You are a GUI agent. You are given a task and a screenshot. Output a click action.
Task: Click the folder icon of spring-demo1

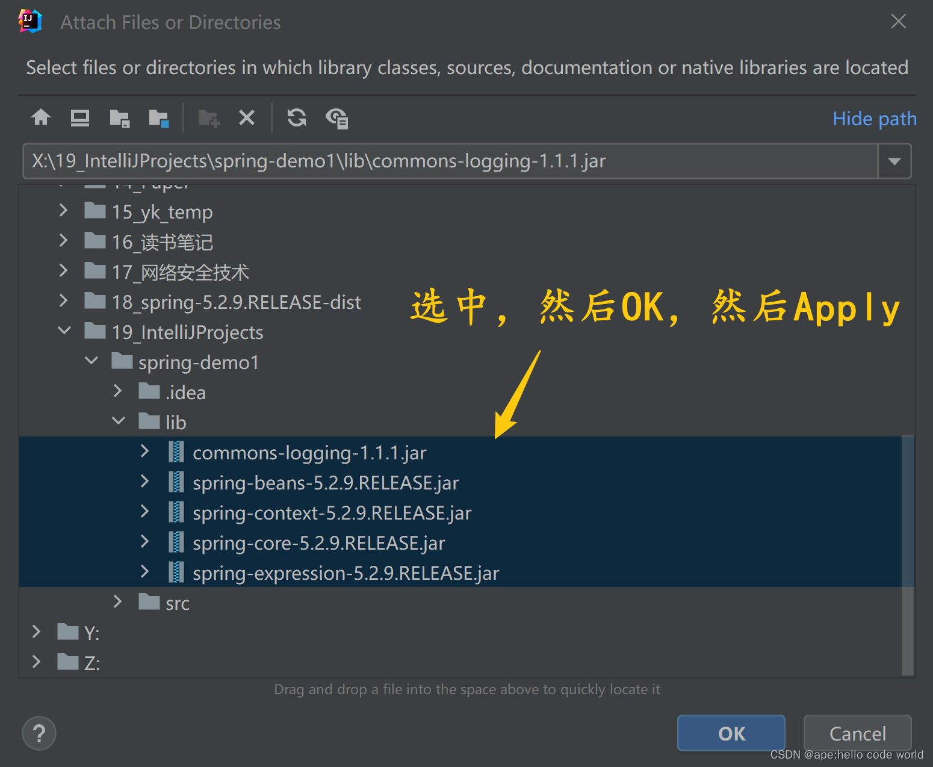[122, 361]
